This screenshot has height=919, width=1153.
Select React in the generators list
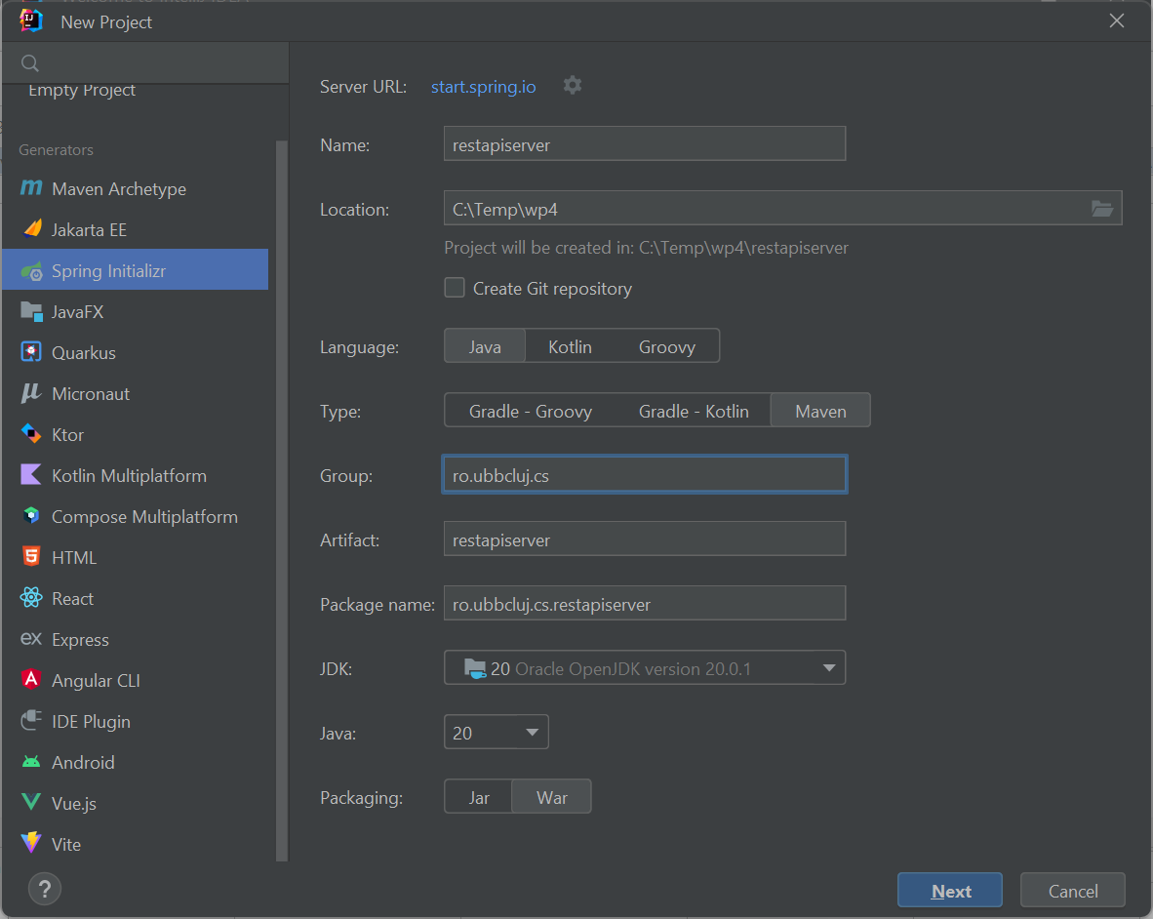point(136,598)
